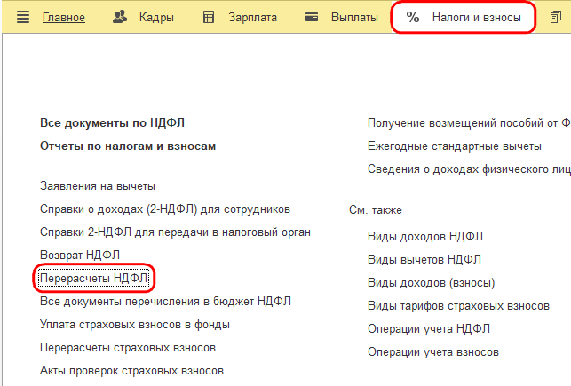This screenshot has width=571, height=386.
Task: Open Возврат НДФЛ
Action: tap(80, 255)
